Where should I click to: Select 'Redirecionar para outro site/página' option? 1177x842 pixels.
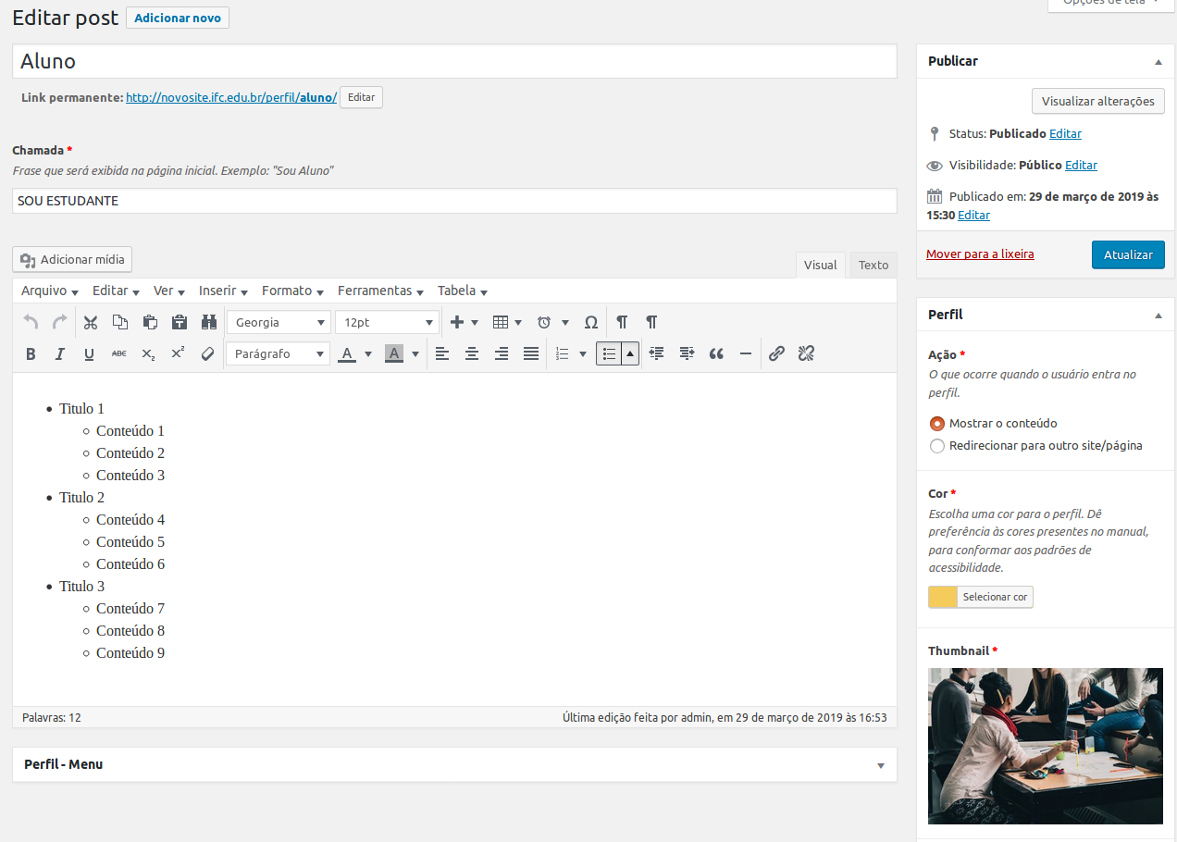[937, 446]
